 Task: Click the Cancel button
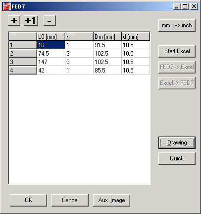[x=70, y=200]
